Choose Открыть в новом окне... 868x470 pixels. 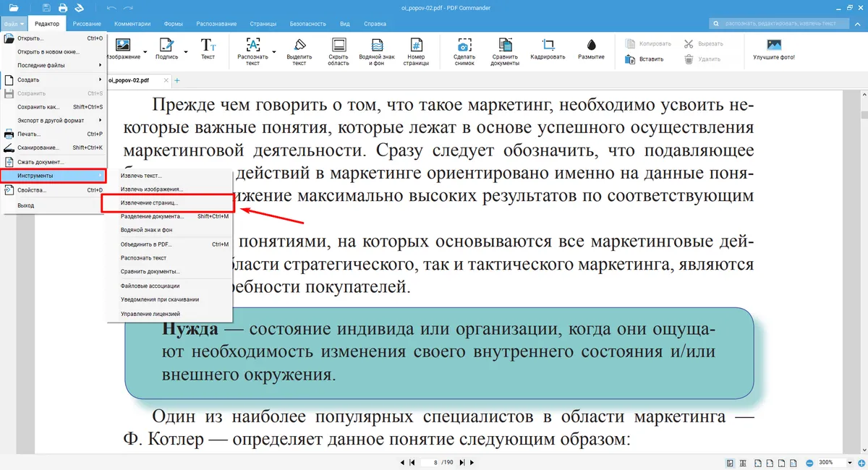pos(54,51)
